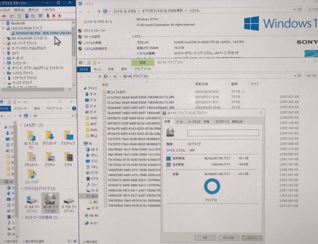Click the up arrow in BD-RE drive window

click(100, 76)
